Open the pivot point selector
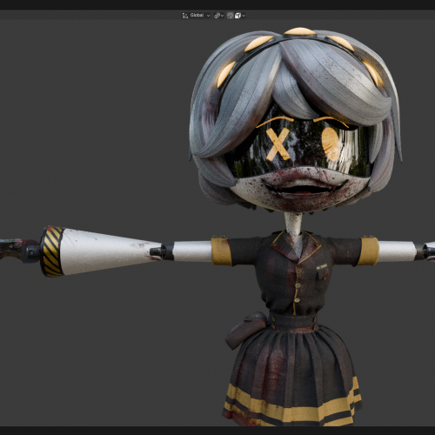This screenshot has width=435, height=435. click(x=218, y=16)
